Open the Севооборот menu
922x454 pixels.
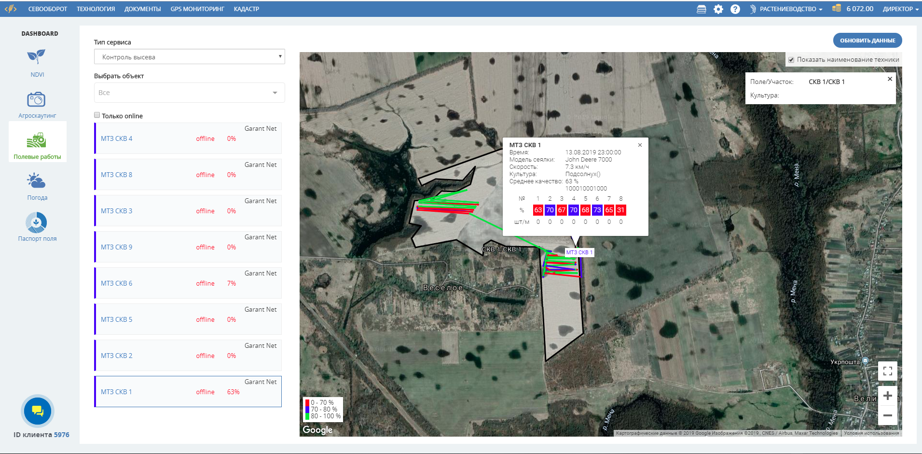48,9
